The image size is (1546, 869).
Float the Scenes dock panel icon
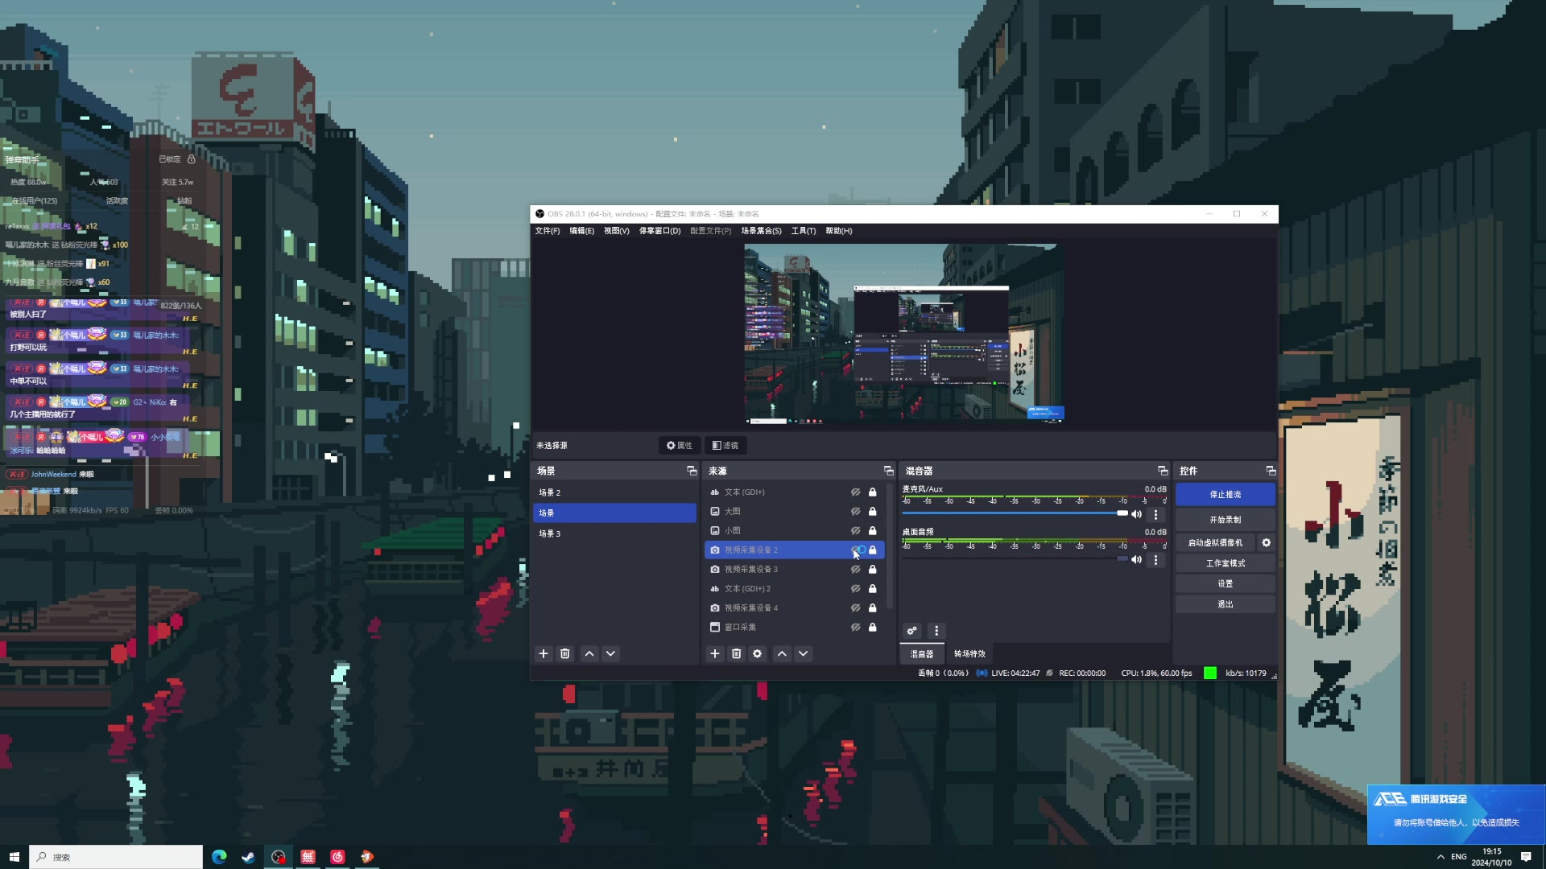(x=691, y=471)
